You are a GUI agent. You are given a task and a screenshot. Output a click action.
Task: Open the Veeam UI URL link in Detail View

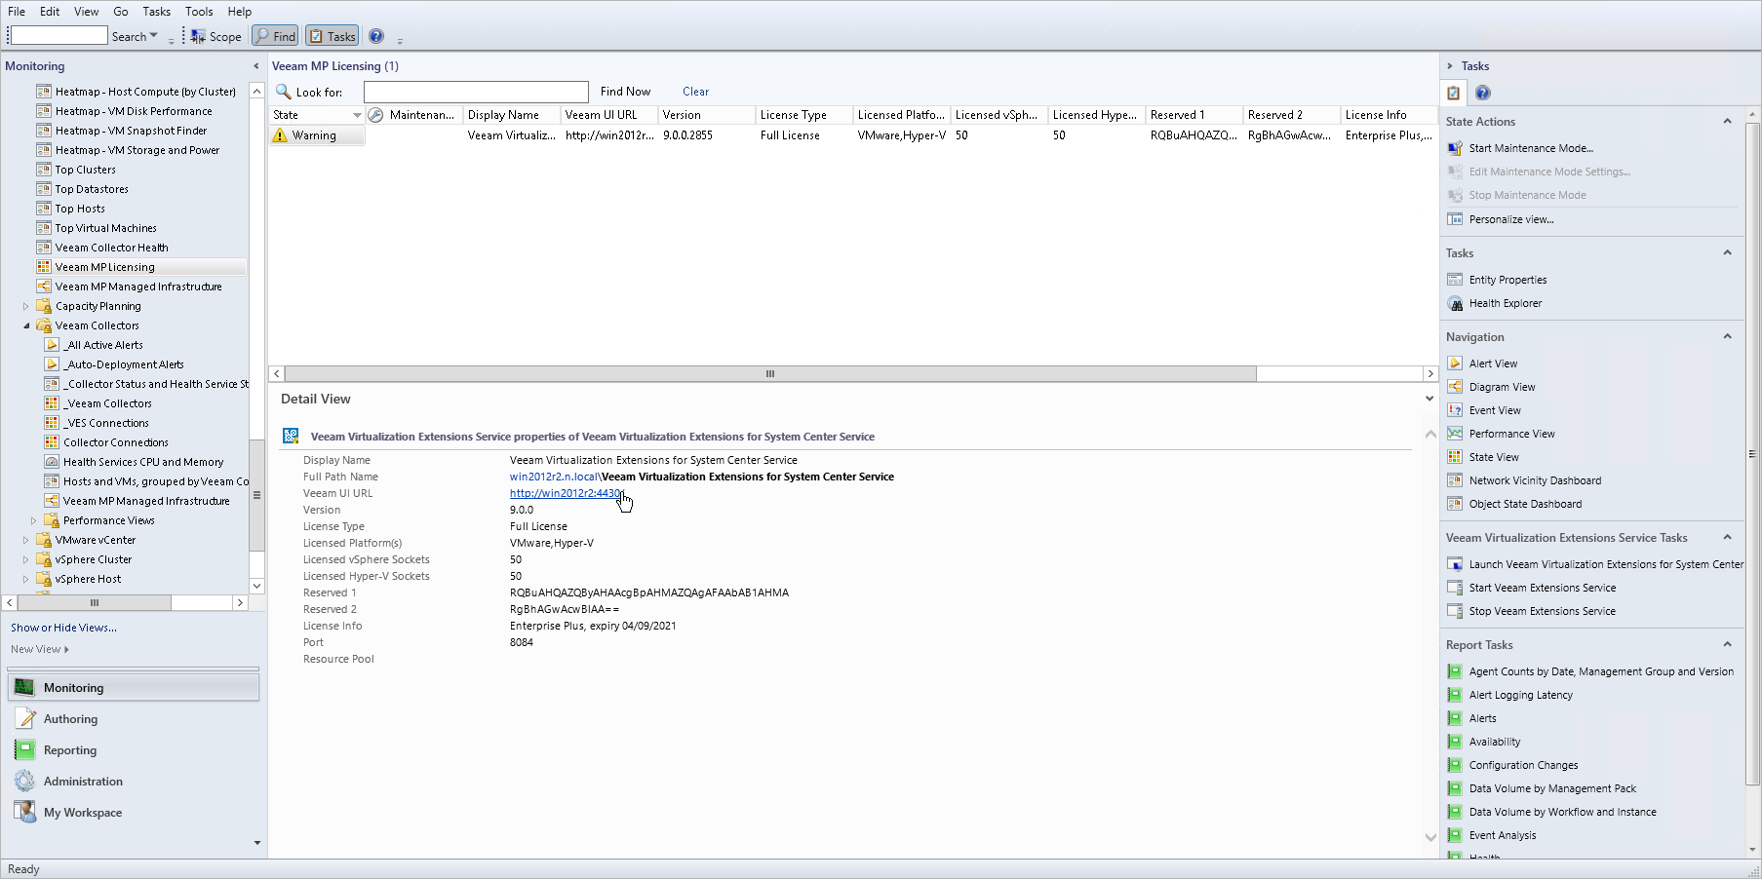click(567, 493)
